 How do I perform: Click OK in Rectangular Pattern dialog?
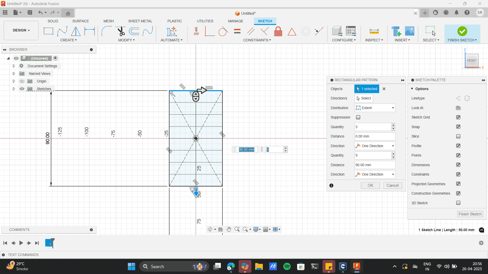click(370, 185)
